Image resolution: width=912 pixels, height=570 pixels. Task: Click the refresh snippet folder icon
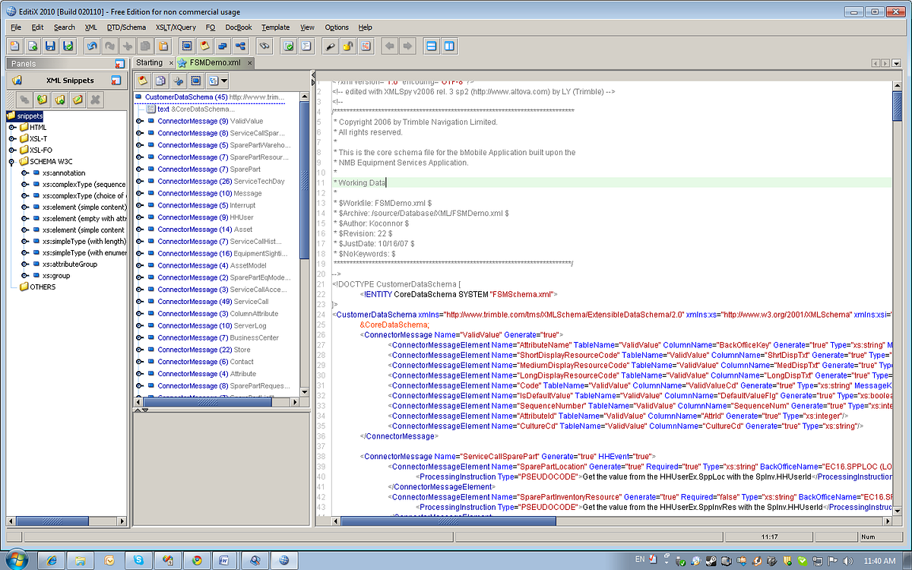click(x=43, y=100)
